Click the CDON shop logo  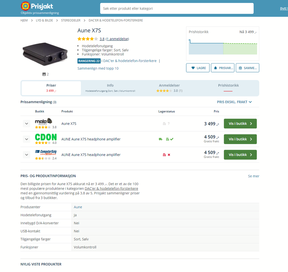coord(46,137)
